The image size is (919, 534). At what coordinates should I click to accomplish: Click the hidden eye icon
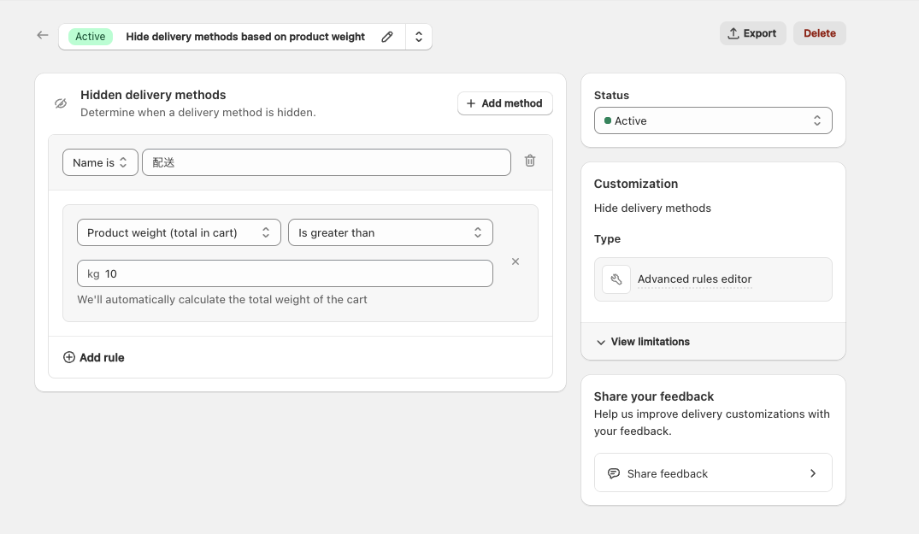[x=61, y=103]
